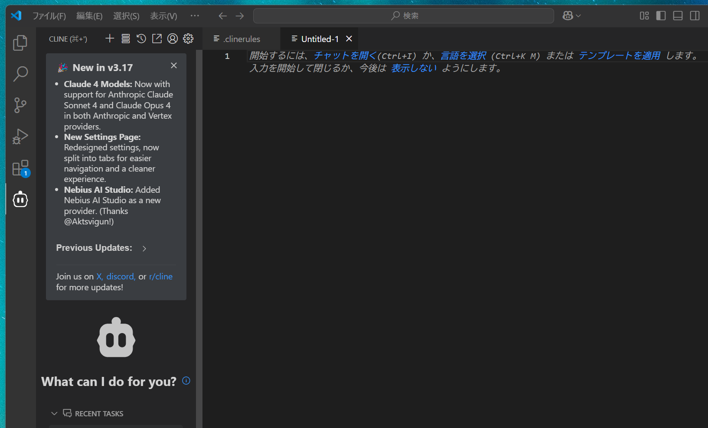Toggle the primary side bar visibility

point(661,16)
